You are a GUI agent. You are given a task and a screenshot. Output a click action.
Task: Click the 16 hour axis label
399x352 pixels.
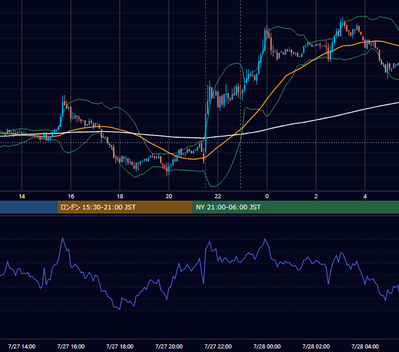coord(71,197)
